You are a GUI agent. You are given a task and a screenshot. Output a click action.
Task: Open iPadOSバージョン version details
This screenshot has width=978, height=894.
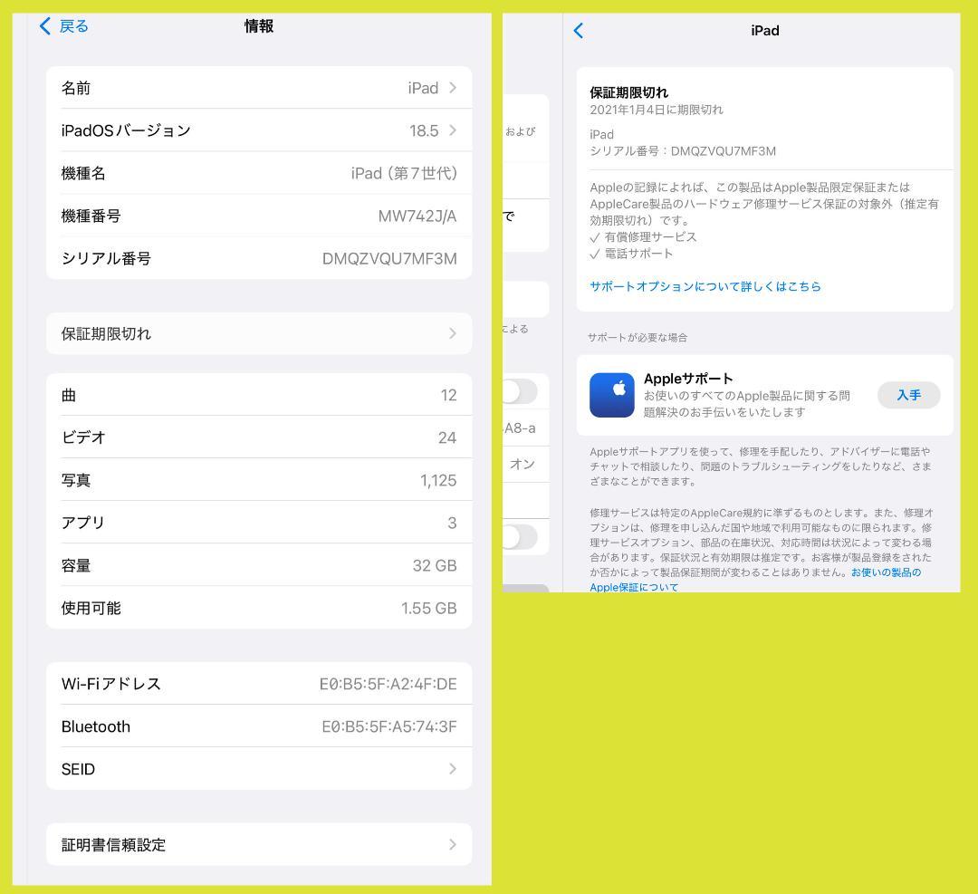tap(258, 130)
